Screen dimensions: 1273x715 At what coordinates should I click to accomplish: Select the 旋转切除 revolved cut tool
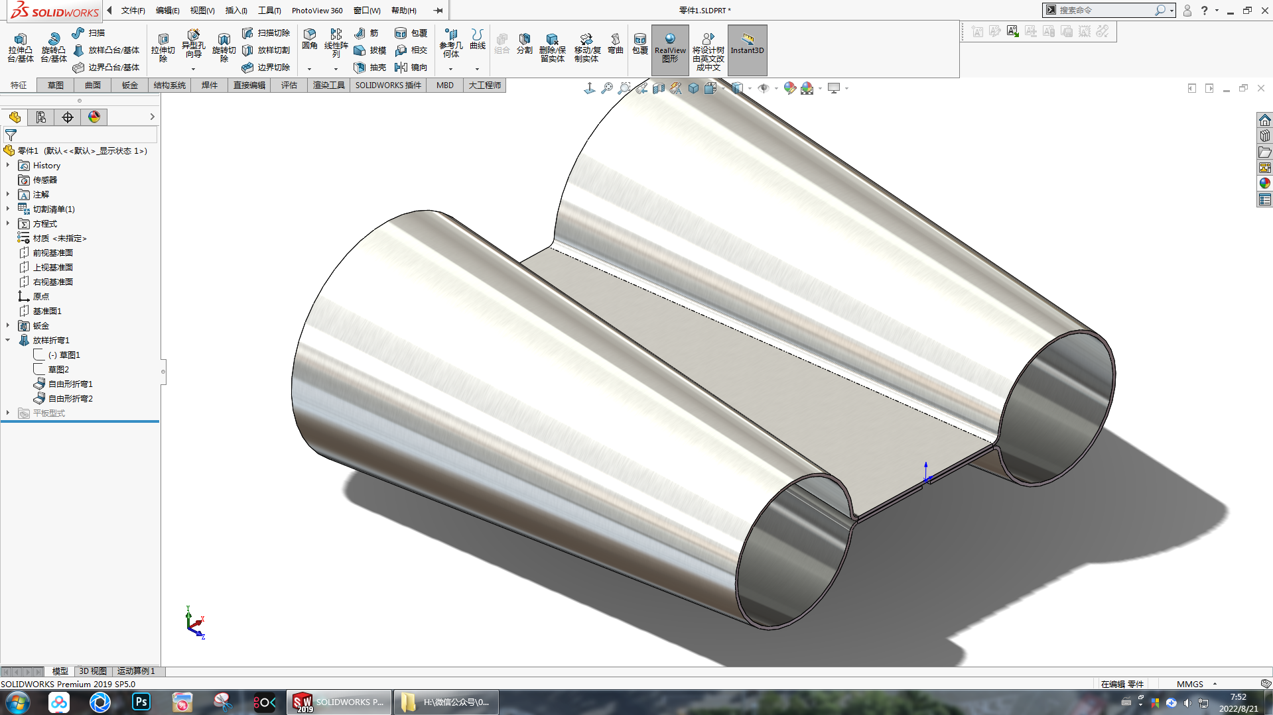point(224,48)
